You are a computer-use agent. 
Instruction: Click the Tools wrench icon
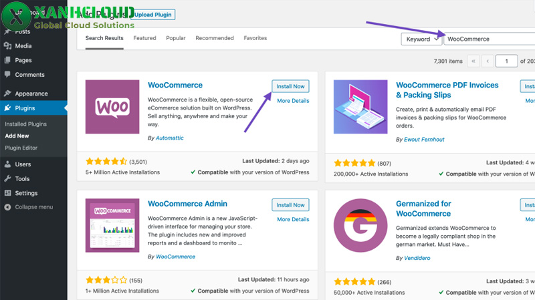[7, 178]
